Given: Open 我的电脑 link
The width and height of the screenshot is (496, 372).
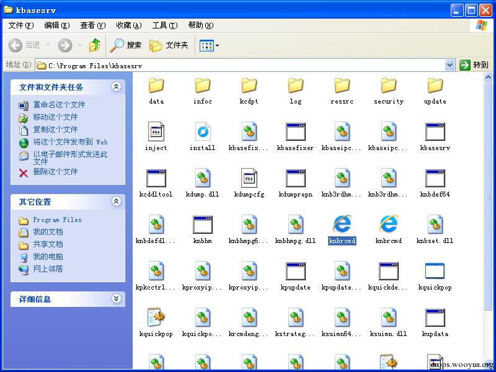Looking at the screenshot, I should 48,257.
